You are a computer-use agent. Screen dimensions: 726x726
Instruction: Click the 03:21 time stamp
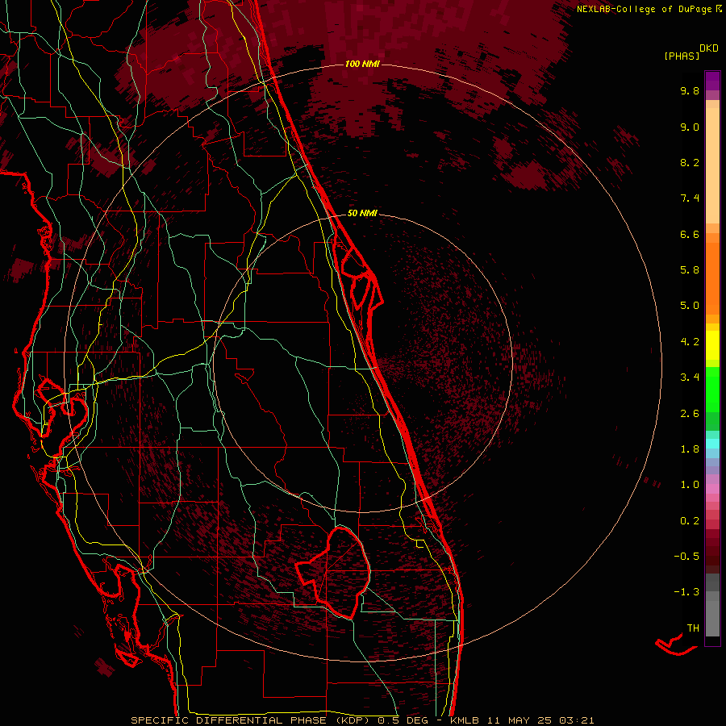577,720
